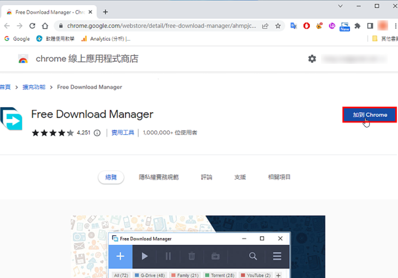
Task: Toggle the browser side panel
Action: coord(370,26)
